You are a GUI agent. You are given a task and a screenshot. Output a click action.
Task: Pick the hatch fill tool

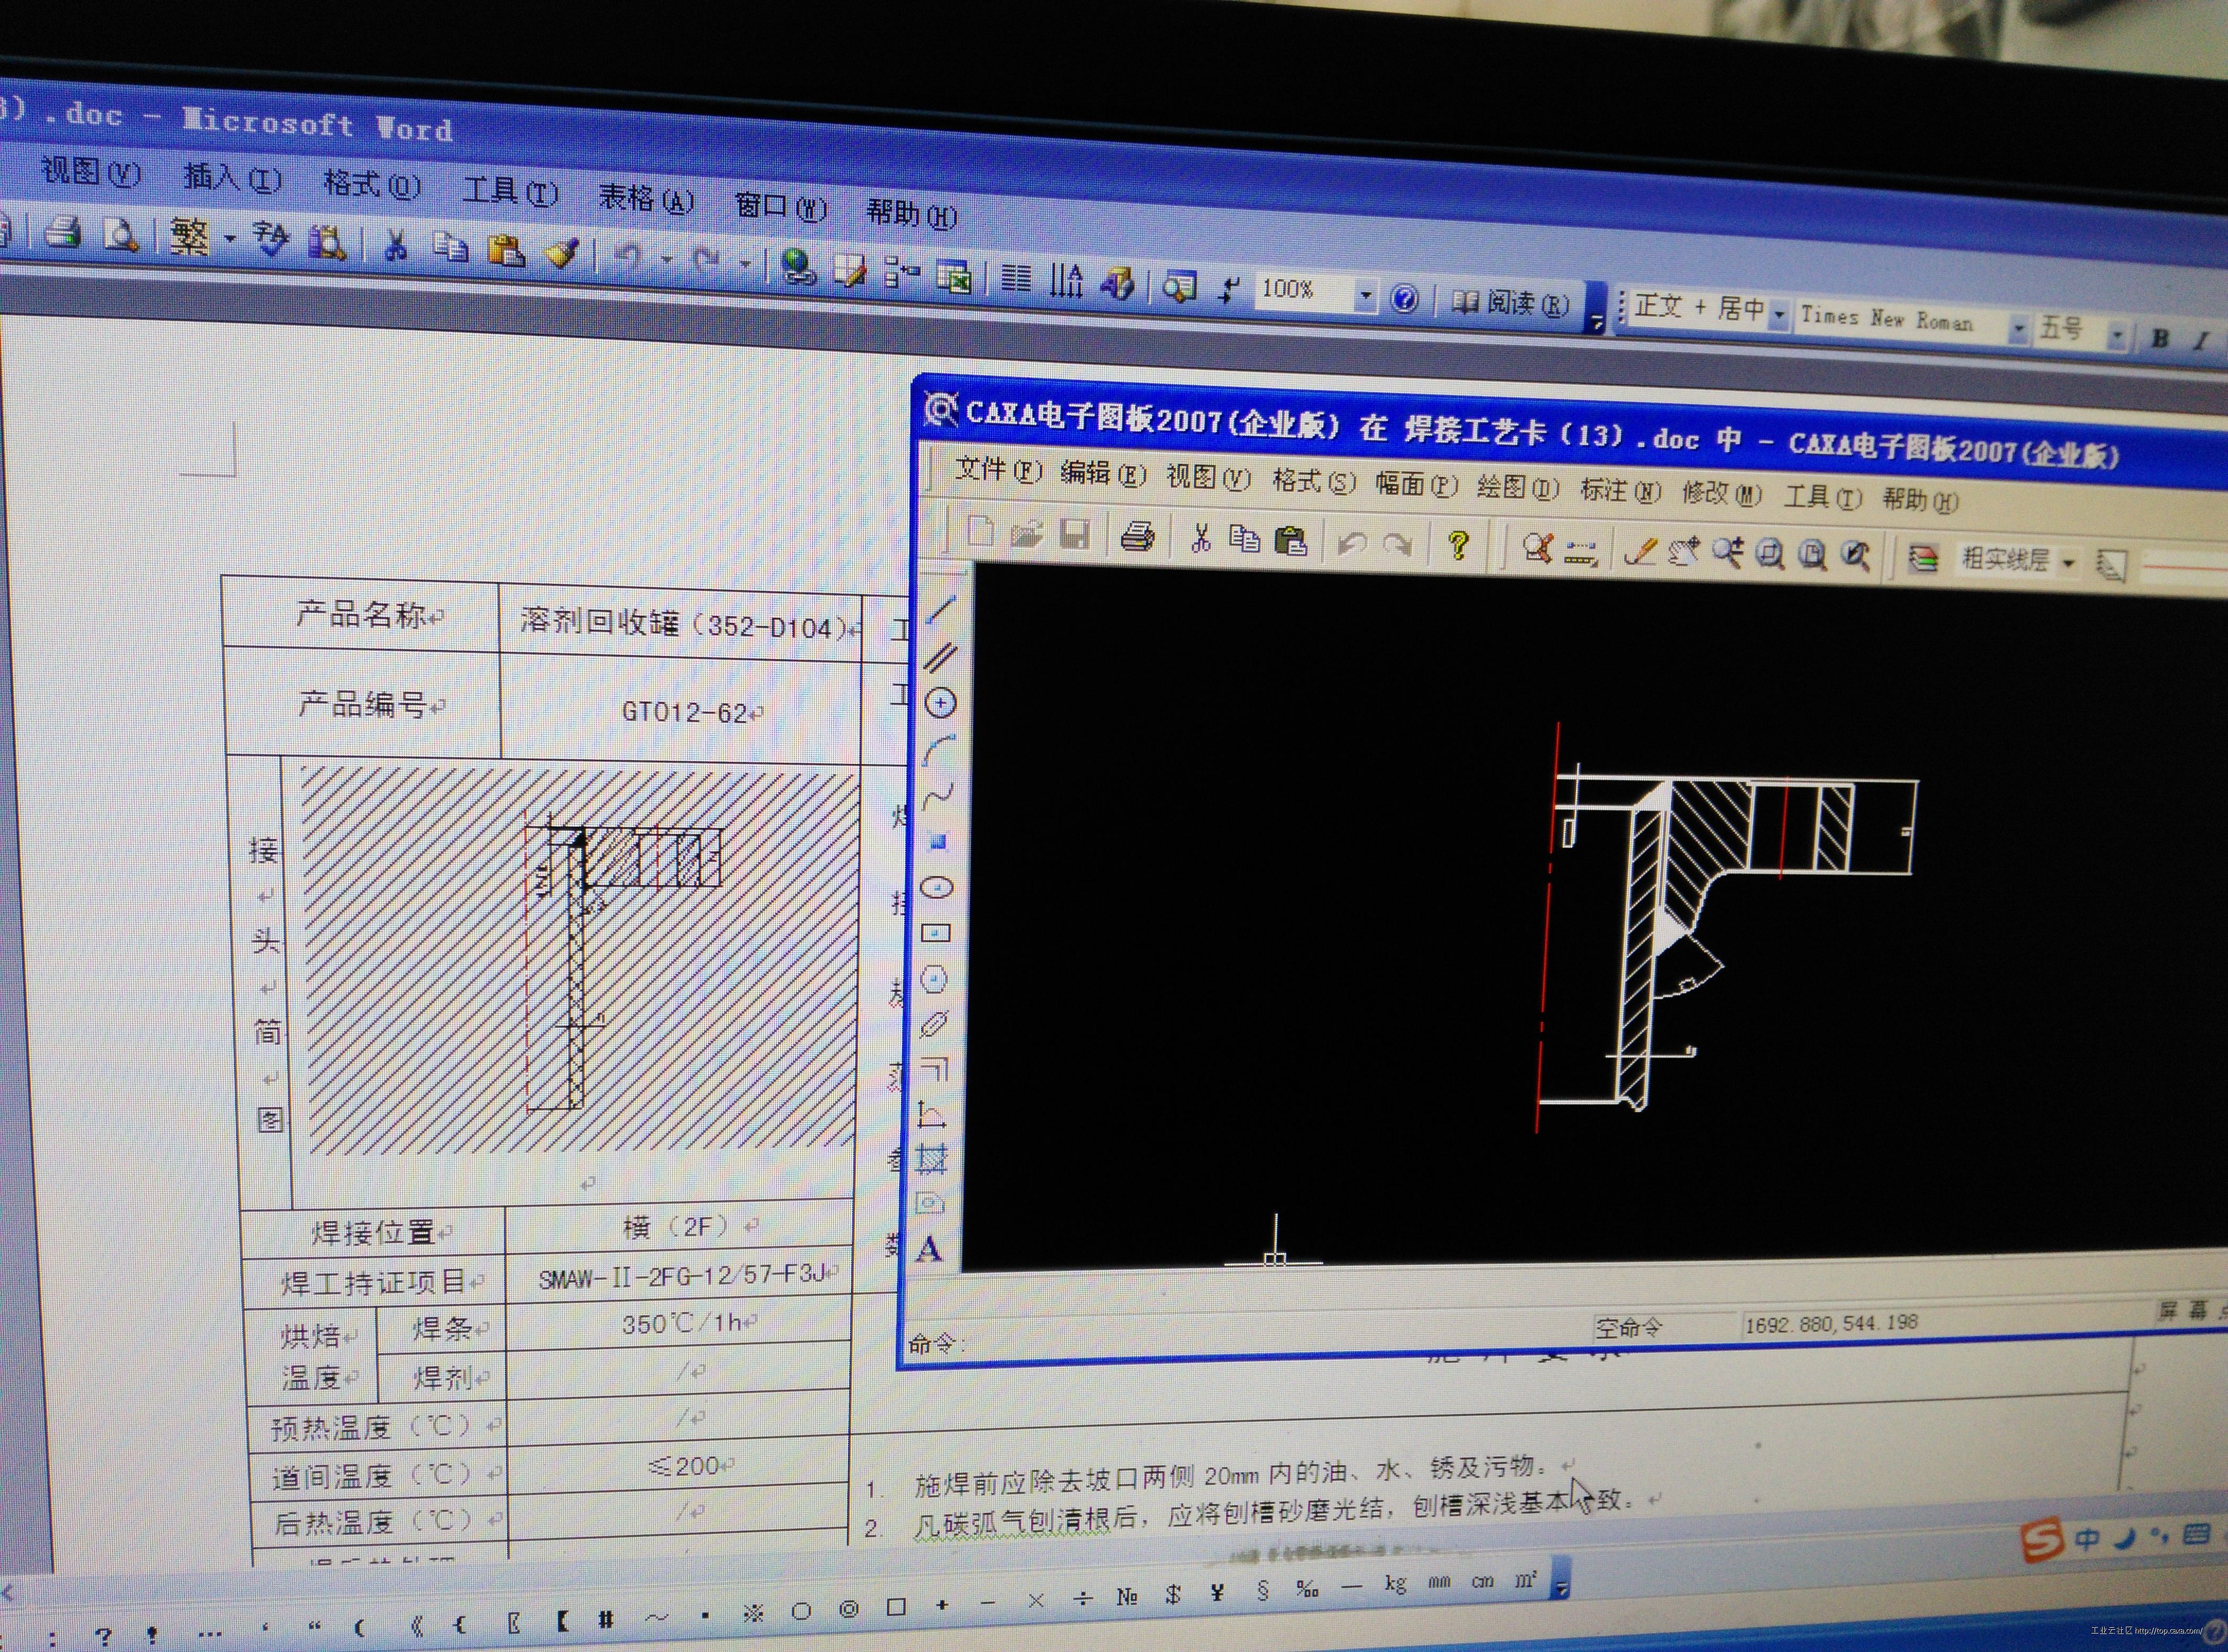click(931, 1159)
